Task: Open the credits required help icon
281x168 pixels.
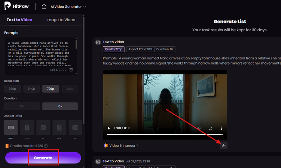Action: point(46,146)
